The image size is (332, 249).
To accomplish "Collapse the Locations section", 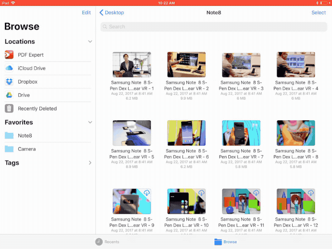I will click(90, 41).
